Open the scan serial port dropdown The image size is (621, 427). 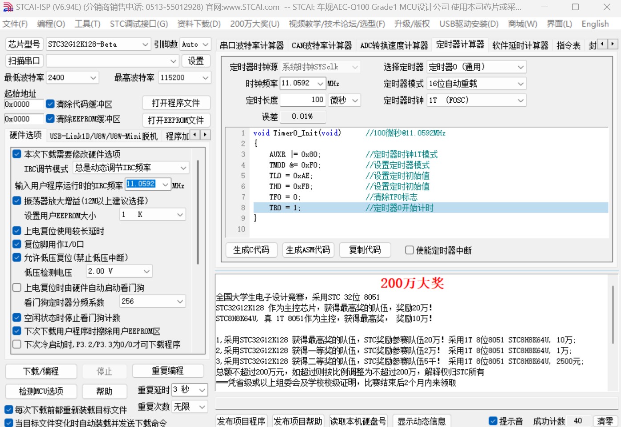tap(113, 61)
